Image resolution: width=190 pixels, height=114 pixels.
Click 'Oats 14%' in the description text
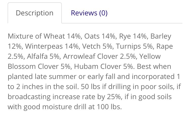coord(100,36)
